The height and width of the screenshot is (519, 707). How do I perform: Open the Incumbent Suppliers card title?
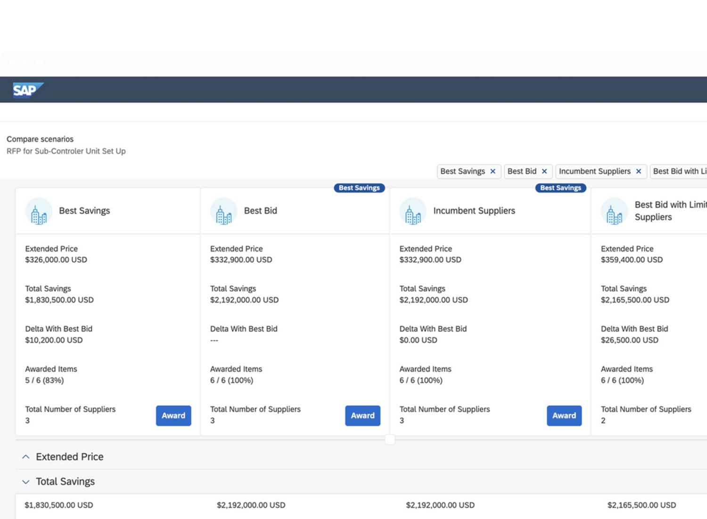[x=474, y=211]
